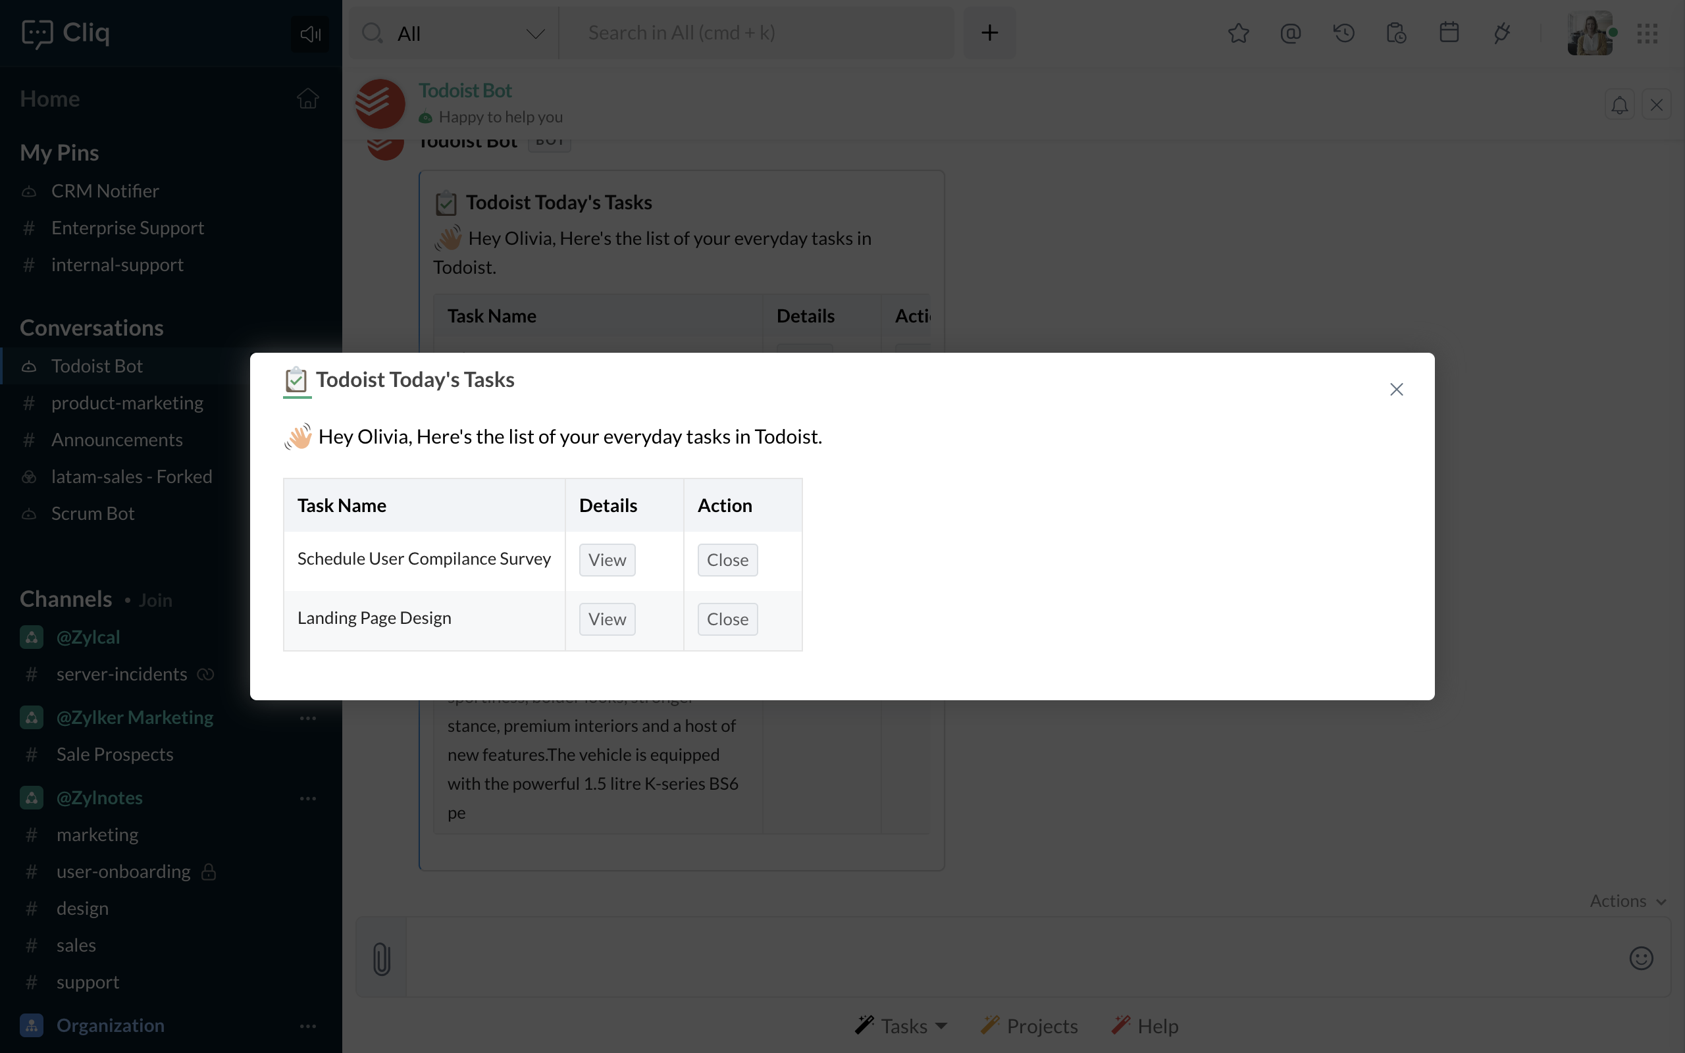Open latam-sales - Forked conversation

pos(132,476)
